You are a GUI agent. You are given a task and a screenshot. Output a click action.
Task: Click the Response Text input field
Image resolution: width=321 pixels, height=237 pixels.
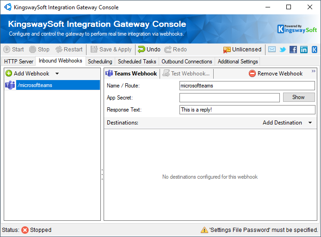247,110
